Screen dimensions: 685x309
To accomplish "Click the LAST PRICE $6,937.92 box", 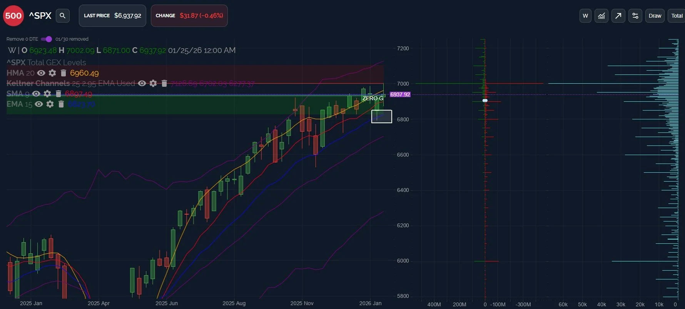I will tap(112, 16).
